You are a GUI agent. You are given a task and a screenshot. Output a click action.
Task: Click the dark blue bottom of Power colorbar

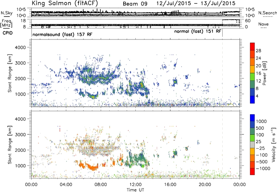[252, 99]
